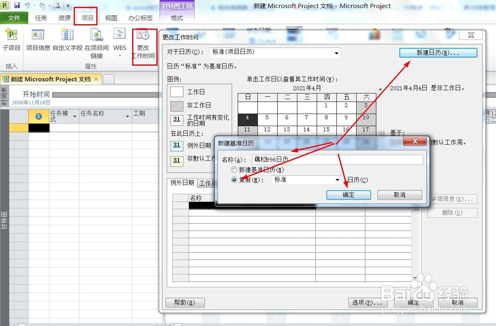Close the 更改工作时间 dialog with X
496x326 pixels.
[x=471, y=35]
